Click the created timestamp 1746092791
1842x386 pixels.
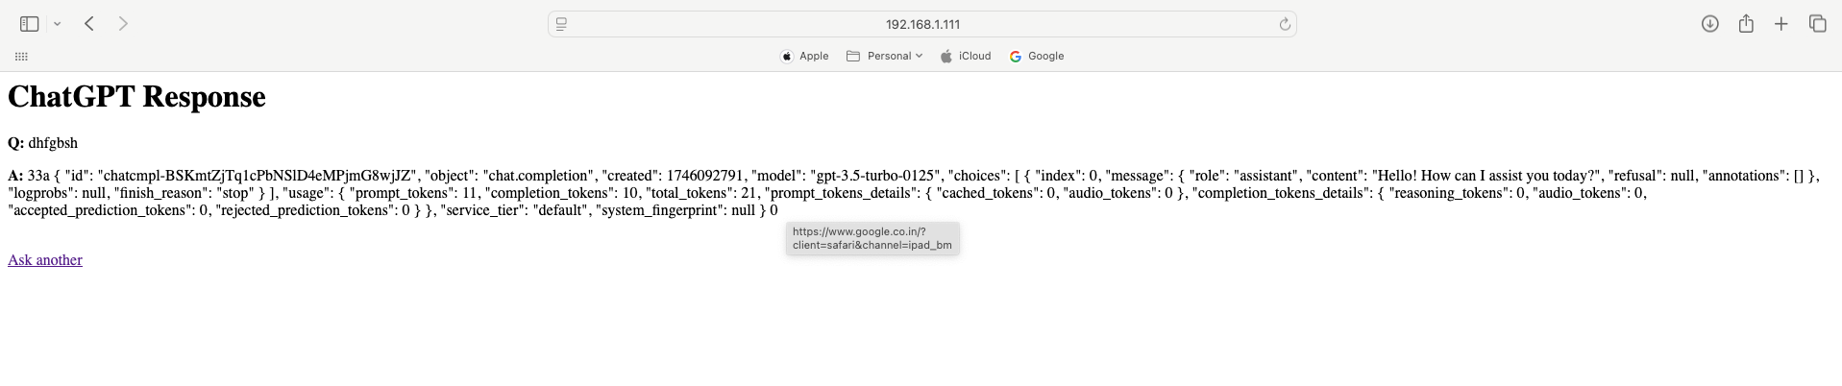706,176
